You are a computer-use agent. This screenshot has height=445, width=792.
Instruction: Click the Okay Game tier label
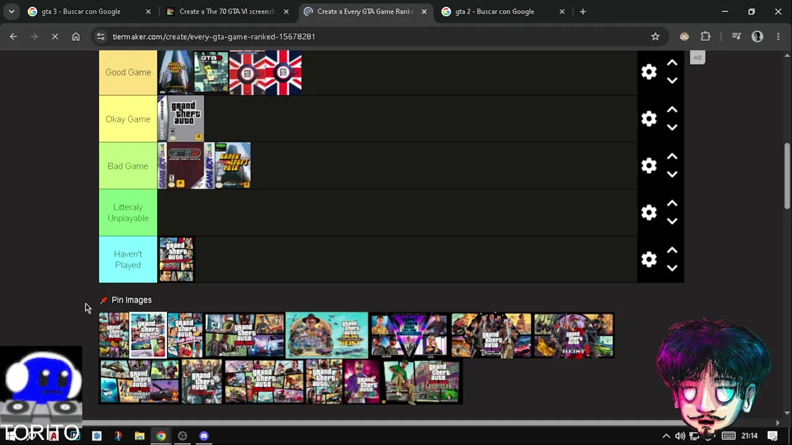tap(128, 119)
